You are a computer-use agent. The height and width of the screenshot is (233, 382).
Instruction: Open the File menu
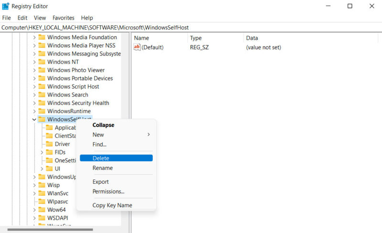point(6,18)
